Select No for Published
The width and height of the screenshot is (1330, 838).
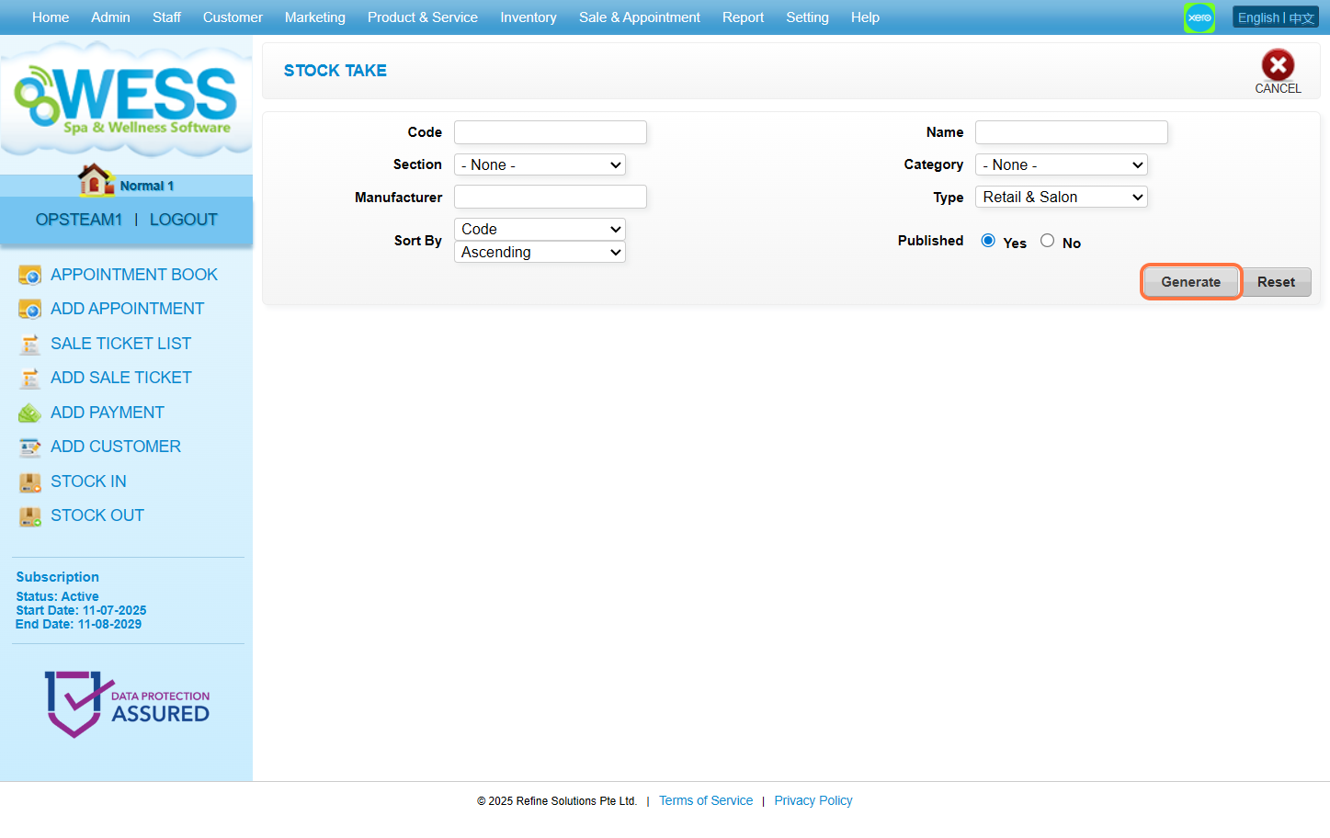pos(1047,241)
